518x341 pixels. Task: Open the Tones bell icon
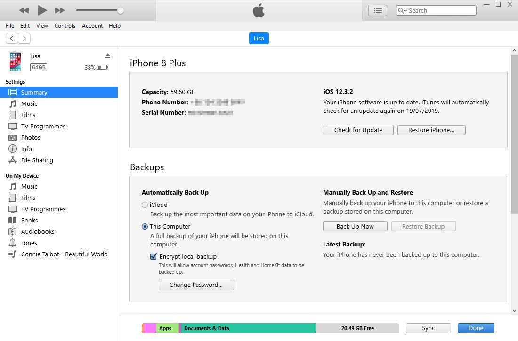tap(13, 243)
